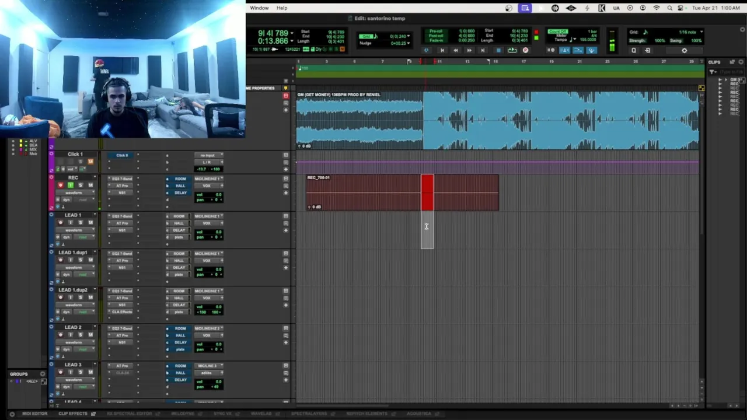Open the Window menu

[259, 8]
